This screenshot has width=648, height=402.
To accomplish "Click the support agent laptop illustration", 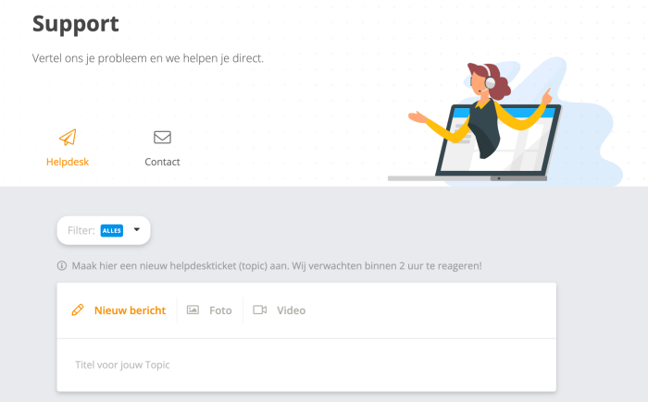I will pos(506,122).
